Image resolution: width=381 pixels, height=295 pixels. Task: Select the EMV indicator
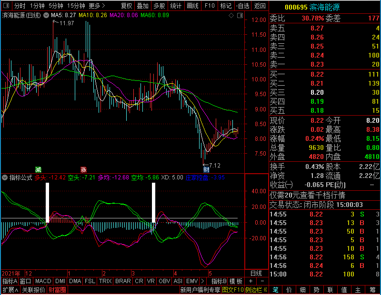(192, 281)
